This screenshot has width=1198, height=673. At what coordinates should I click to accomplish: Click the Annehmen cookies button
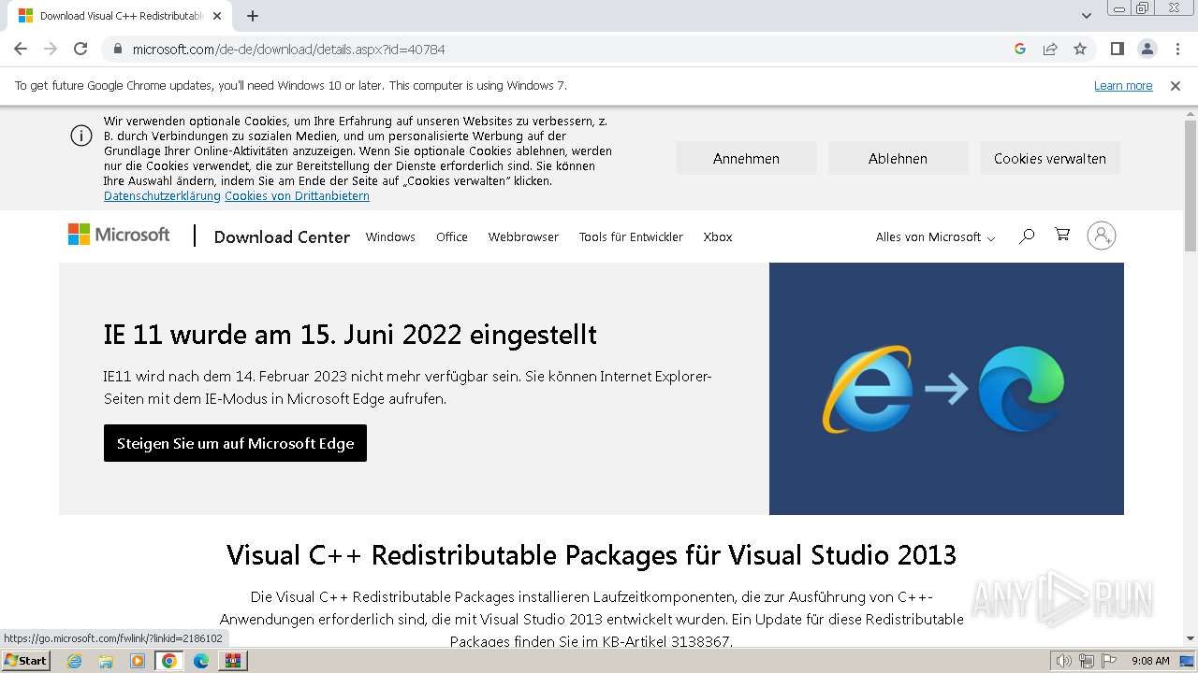746,158
